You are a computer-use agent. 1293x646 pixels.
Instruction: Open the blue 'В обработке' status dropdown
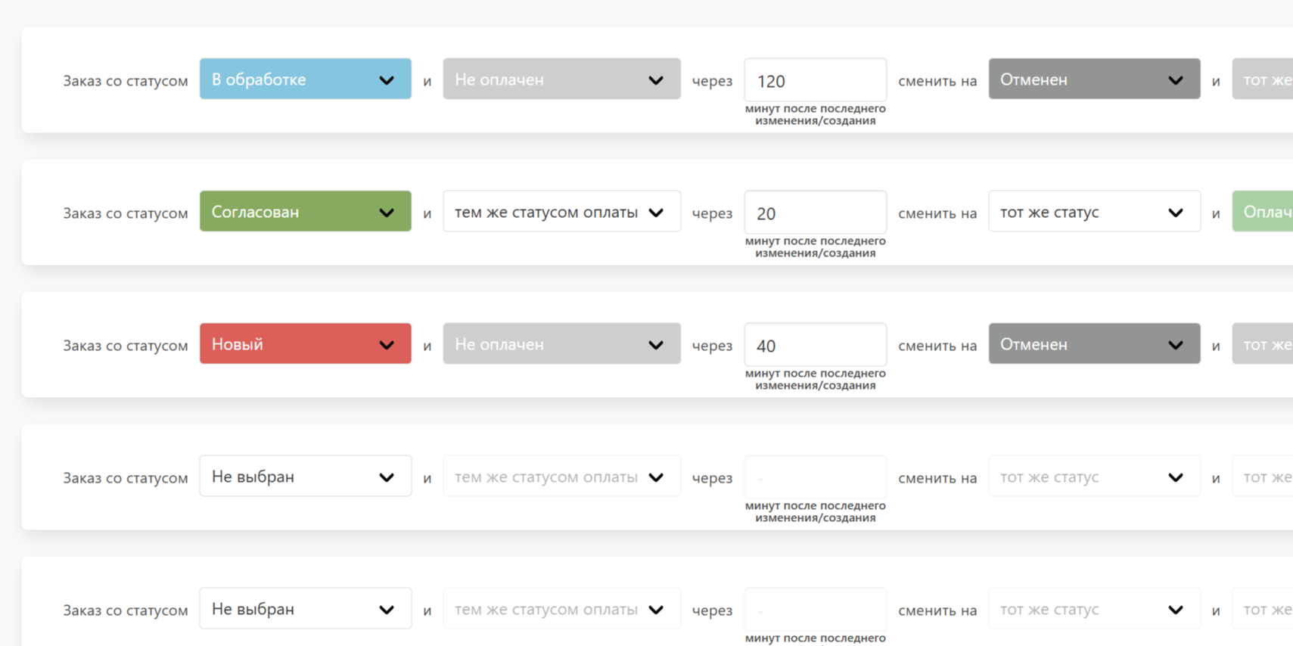tap(305, 79)
